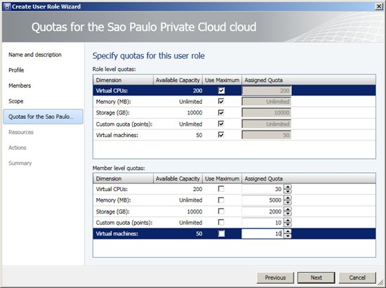Uncheck Use Maximum for role Memory (MB)

coord(221,101)
